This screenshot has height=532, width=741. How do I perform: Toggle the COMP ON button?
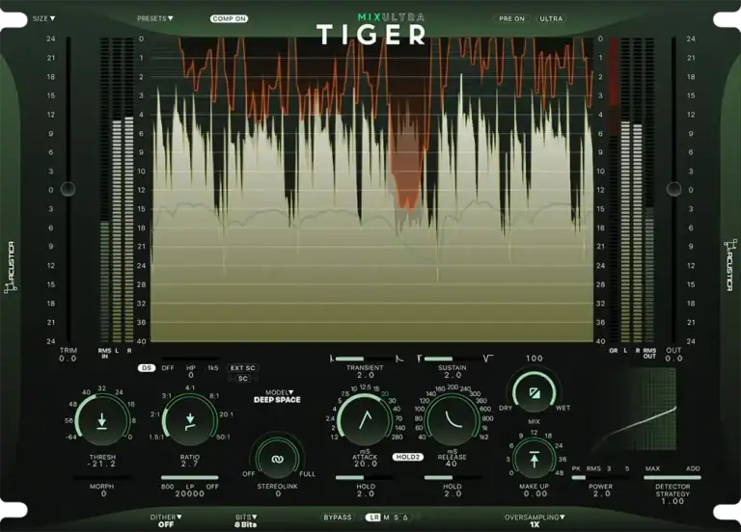[230, 19]
